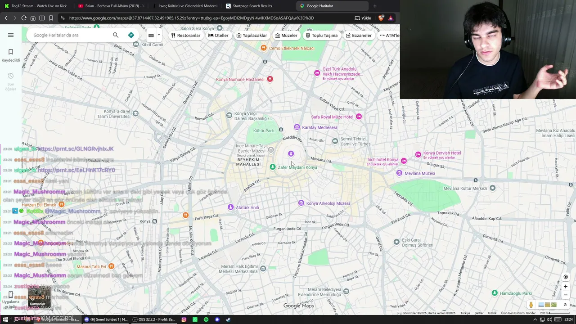Screen dimensions: 576x324
Task: Select the Safa Royal Müze Hotel pin
Action: coord(359,117)
